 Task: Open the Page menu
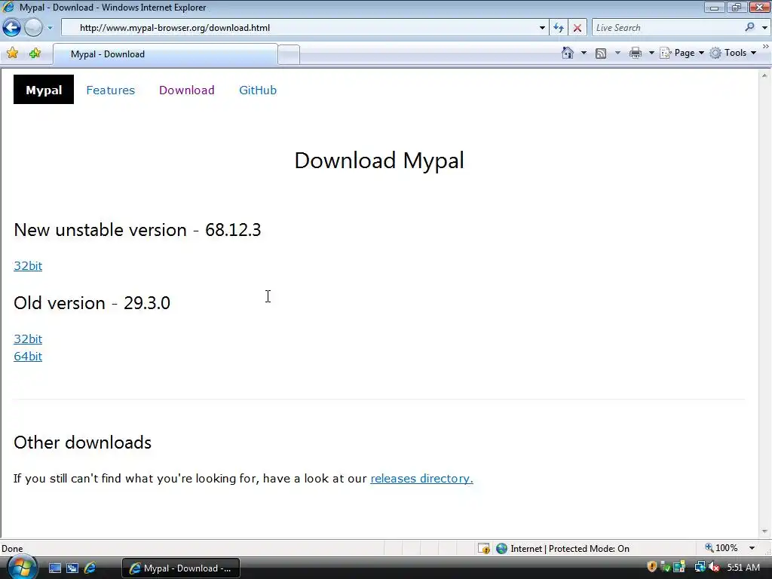point(682,53)
